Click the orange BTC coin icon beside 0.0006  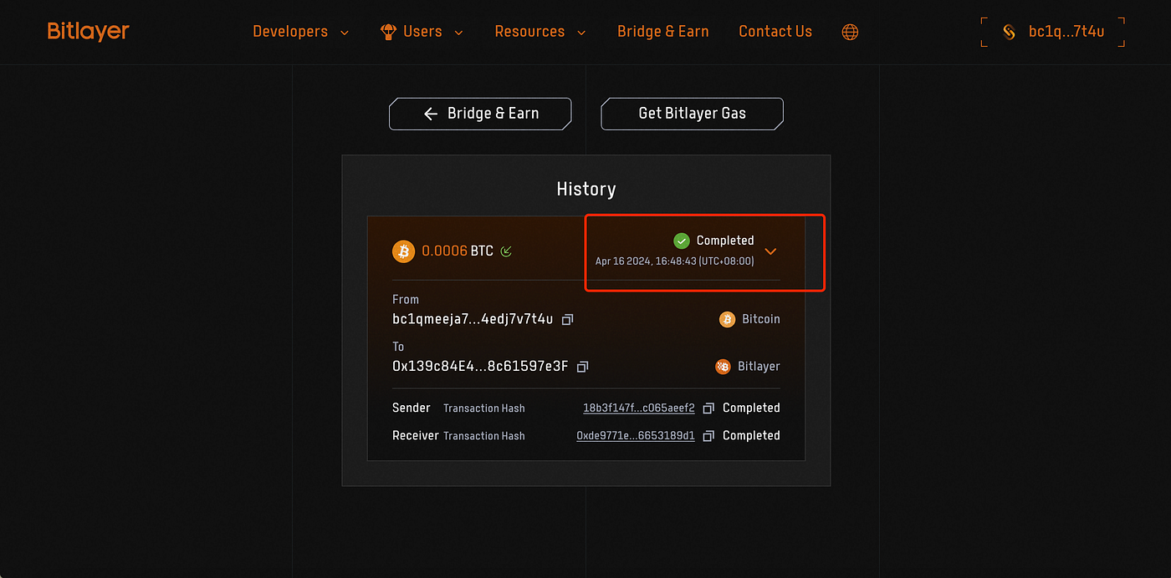(403, 251)
